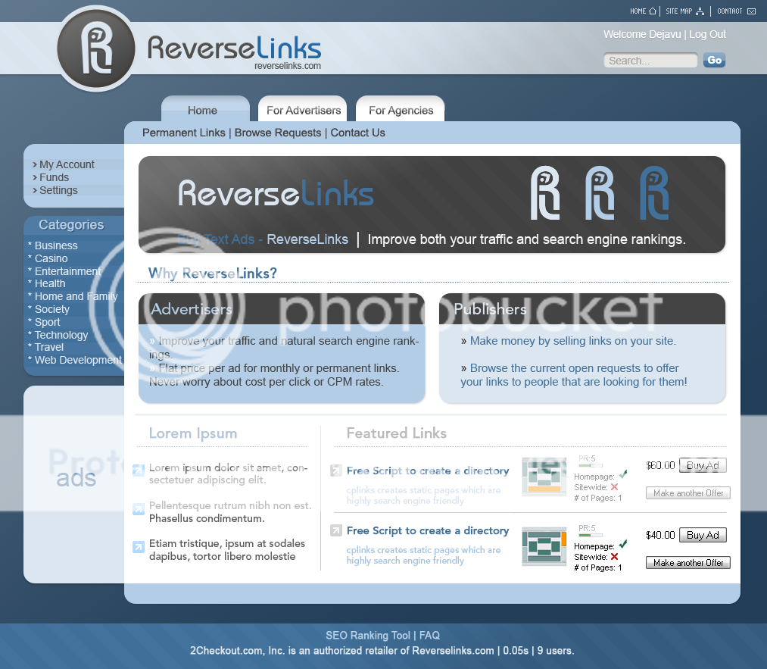Click the ReverseLinks wordmark in header
Screen dimensions: 767x669
[x=234, y=48]
